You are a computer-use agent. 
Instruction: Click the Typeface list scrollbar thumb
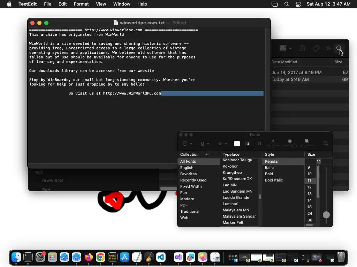click(260, 197)
